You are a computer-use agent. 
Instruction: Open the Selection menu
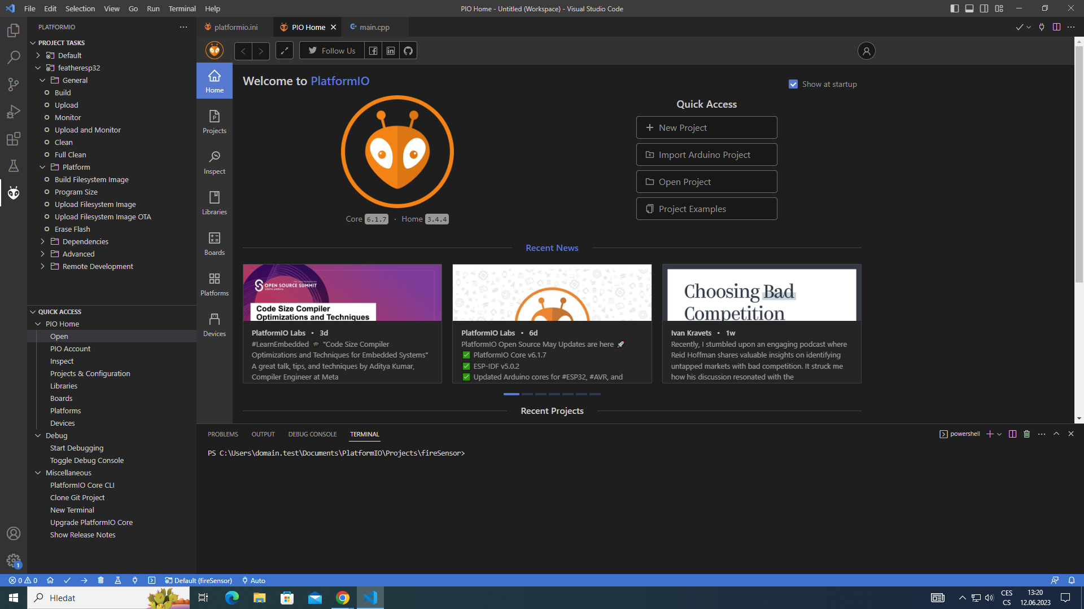pos(80,8)
